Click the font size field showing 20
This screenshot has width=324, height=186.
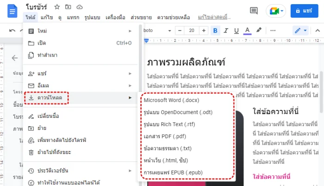(192, 31)
